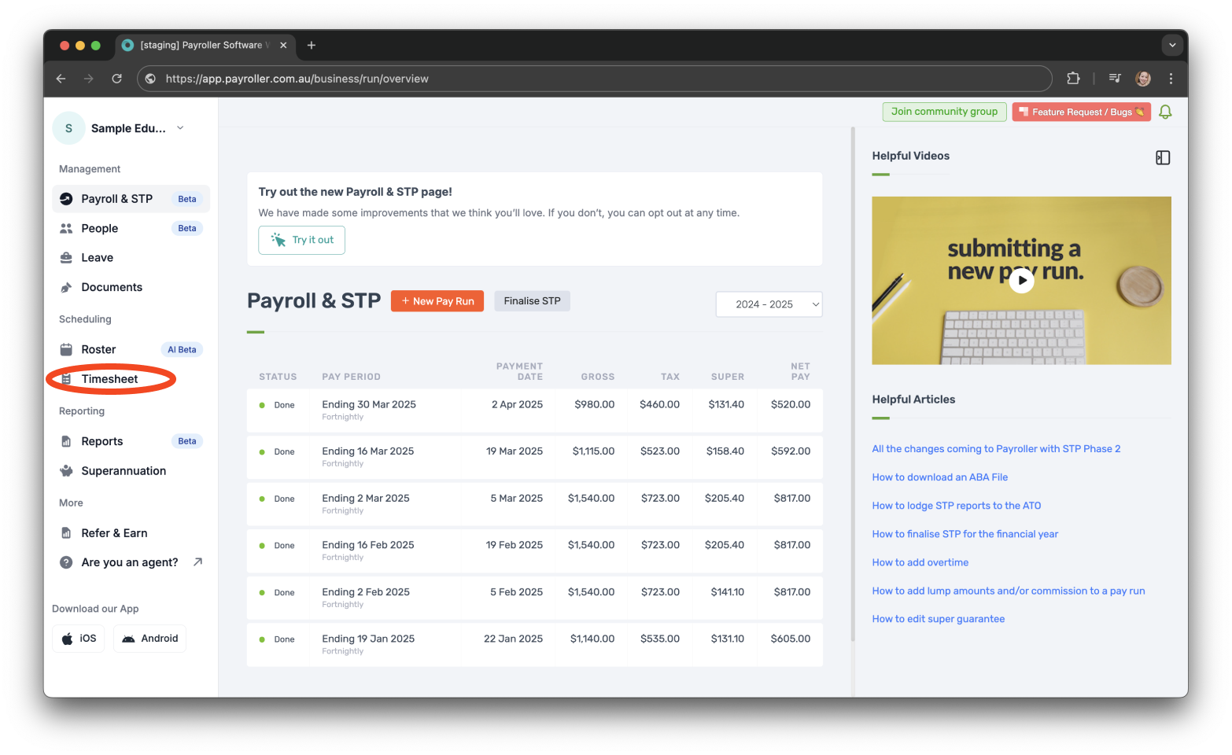
Task: Click the Finalise STP button
Action: (532, 301)
